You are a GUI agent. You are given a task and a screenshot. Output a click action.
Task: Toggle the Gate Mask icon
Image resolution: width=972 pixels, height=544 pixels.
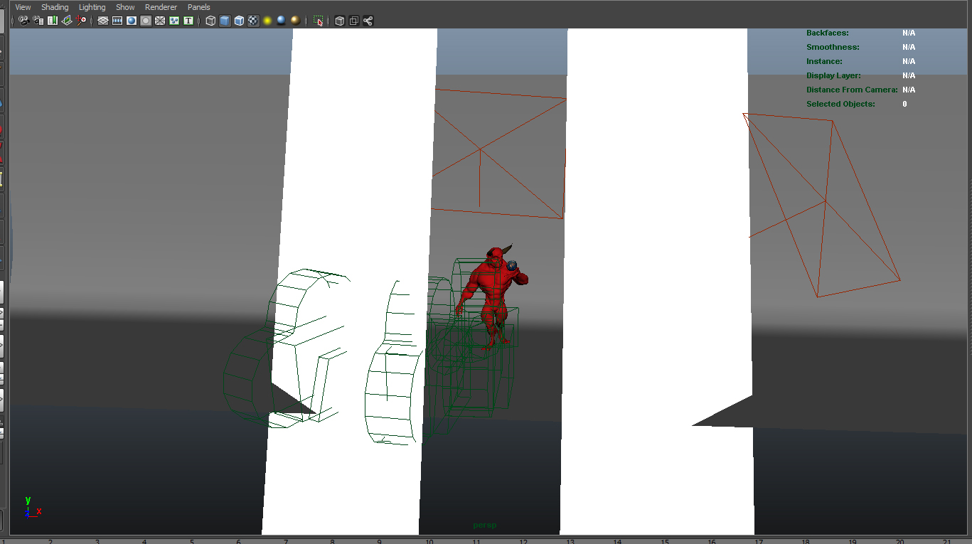tap(146, 21)
